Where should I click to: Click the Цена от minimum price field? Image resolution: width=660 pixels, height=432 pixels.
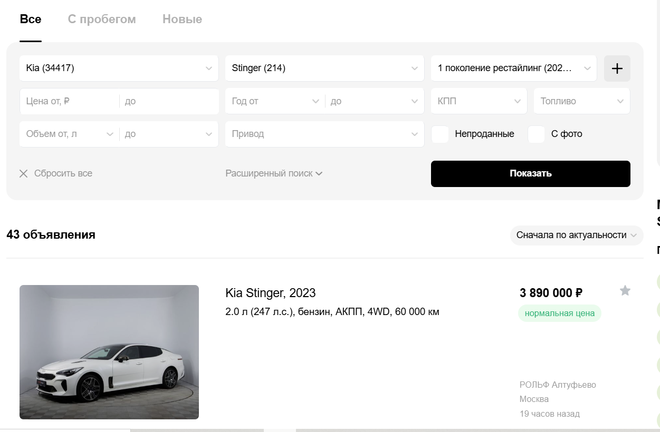69,101
